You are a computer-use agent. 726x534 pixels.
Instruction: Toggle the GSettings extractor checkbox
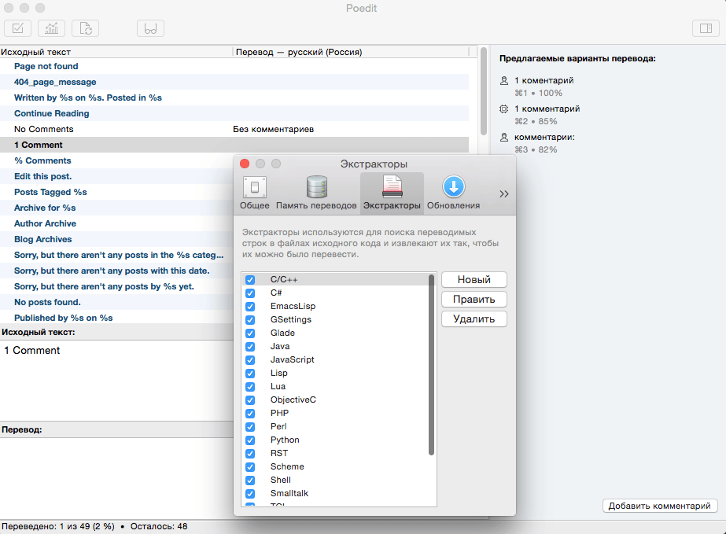click(x=250, y=320)
